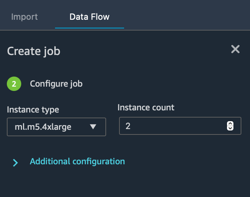Click the Instance type field label
This screenshot has height=197, width=250.
click(x=33, y=110)
